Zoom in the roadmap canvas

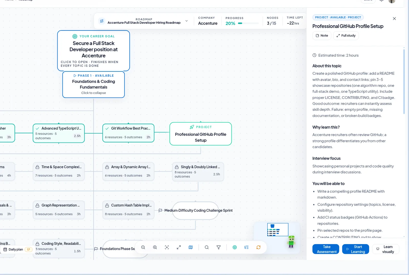click(155, 247)
